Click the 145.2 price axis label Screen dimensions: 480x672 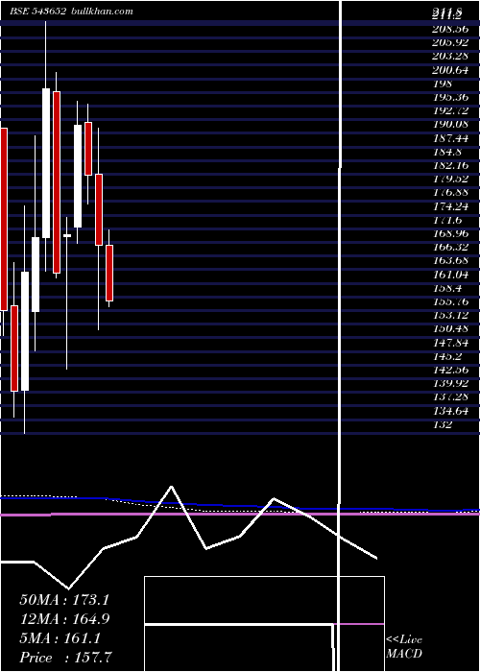pyautogui.click(x=447, y=356)
